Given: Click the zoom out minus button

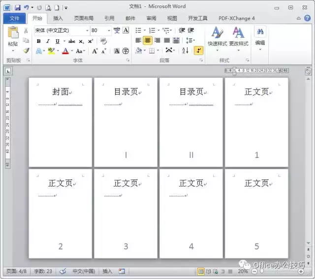Looking at the screenshot, I should 254,272.
